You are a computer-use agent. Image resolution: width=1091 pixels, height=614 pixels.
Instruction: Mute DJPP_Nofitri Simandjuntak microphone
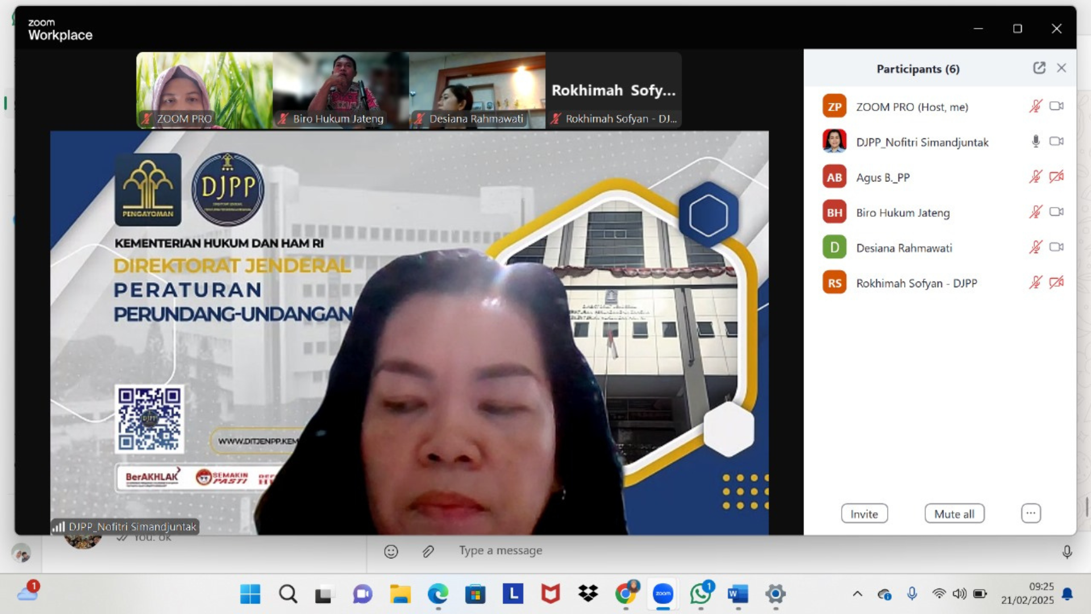tap(1036, 142)
